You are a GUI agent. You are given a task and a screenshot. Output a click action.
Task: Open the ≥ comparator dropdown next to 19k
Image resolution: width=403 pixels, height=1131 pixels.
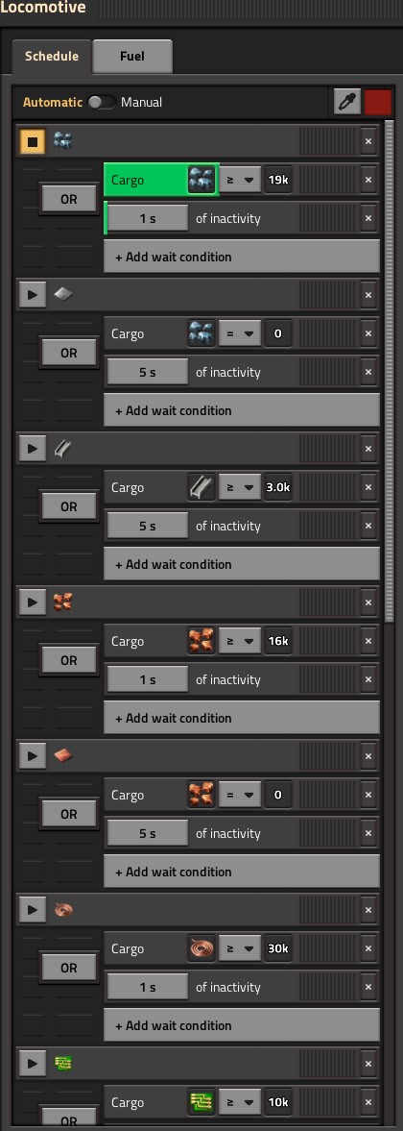point(240,181)
